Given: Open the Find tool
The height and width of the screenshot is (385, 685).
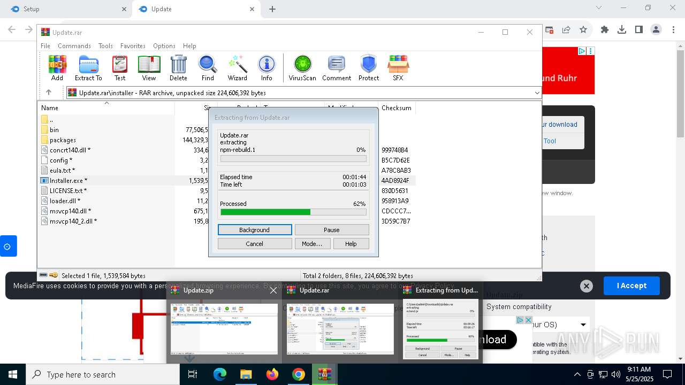Looking at the screenshot, I should point(208,68).
